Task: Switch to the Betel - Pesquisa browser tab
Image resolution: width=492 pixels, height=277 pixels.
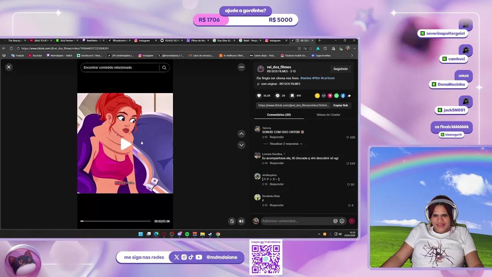Action: click(250, 40)
